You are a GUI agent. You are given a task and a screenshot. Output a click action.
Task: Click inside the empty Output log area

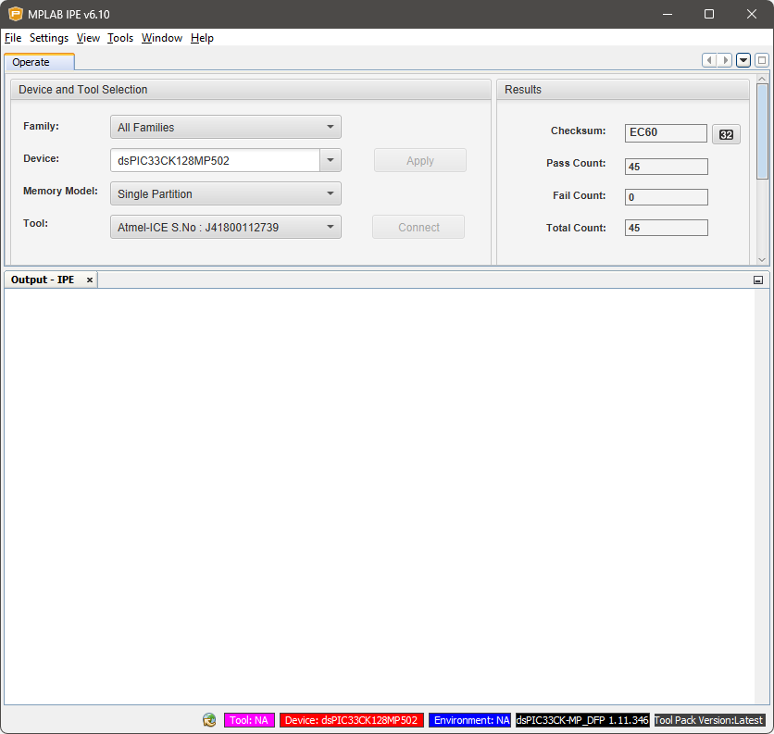point(379,496)
